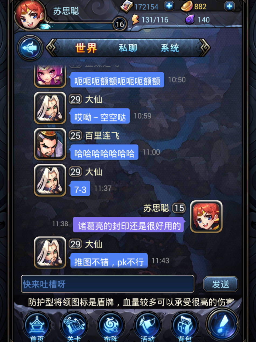Viewport: 256px width, 342px height.
Task: Tap 百里连飞's avatar in the chat
Action: click(50, 144)
